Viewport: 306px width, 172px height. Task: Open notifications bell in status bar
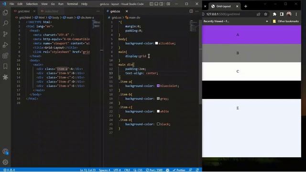(197, 170)
